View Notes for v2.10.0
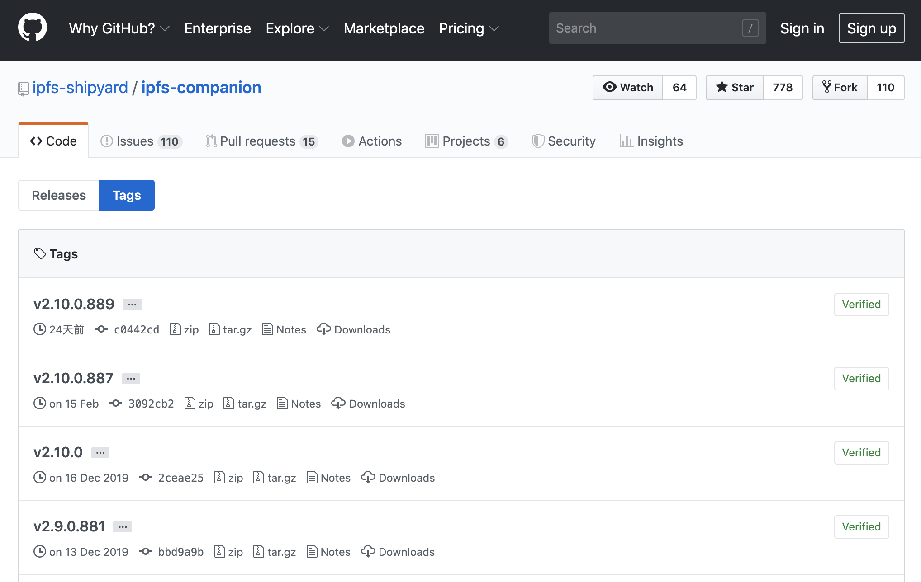The height and width of the screenshot is (582, 921). point(329,478)
